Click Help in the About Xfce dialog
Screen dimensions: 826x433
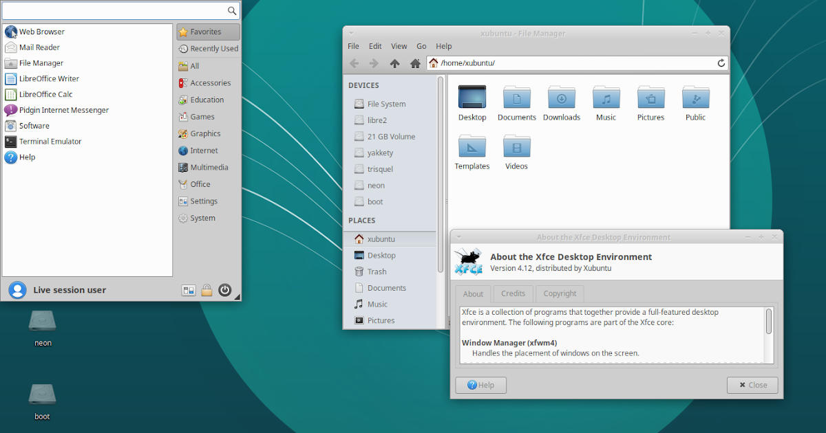[480, 385]
